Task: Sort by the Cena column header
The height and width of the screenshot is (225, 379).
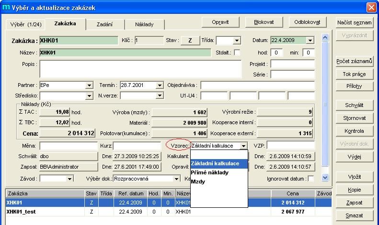Action: coord(293,193)
